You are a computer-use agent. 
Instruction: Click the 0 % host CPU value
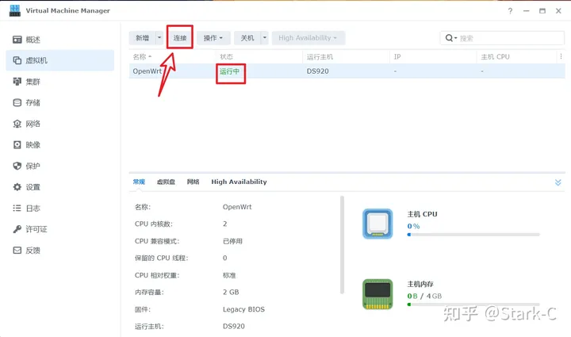pyautogui.click(x=413, y=226)
